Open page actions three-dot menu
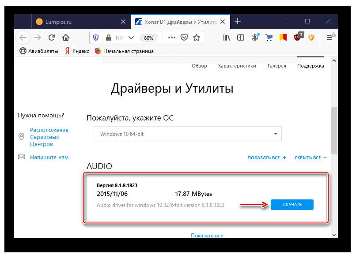 [x=172, y=37]
